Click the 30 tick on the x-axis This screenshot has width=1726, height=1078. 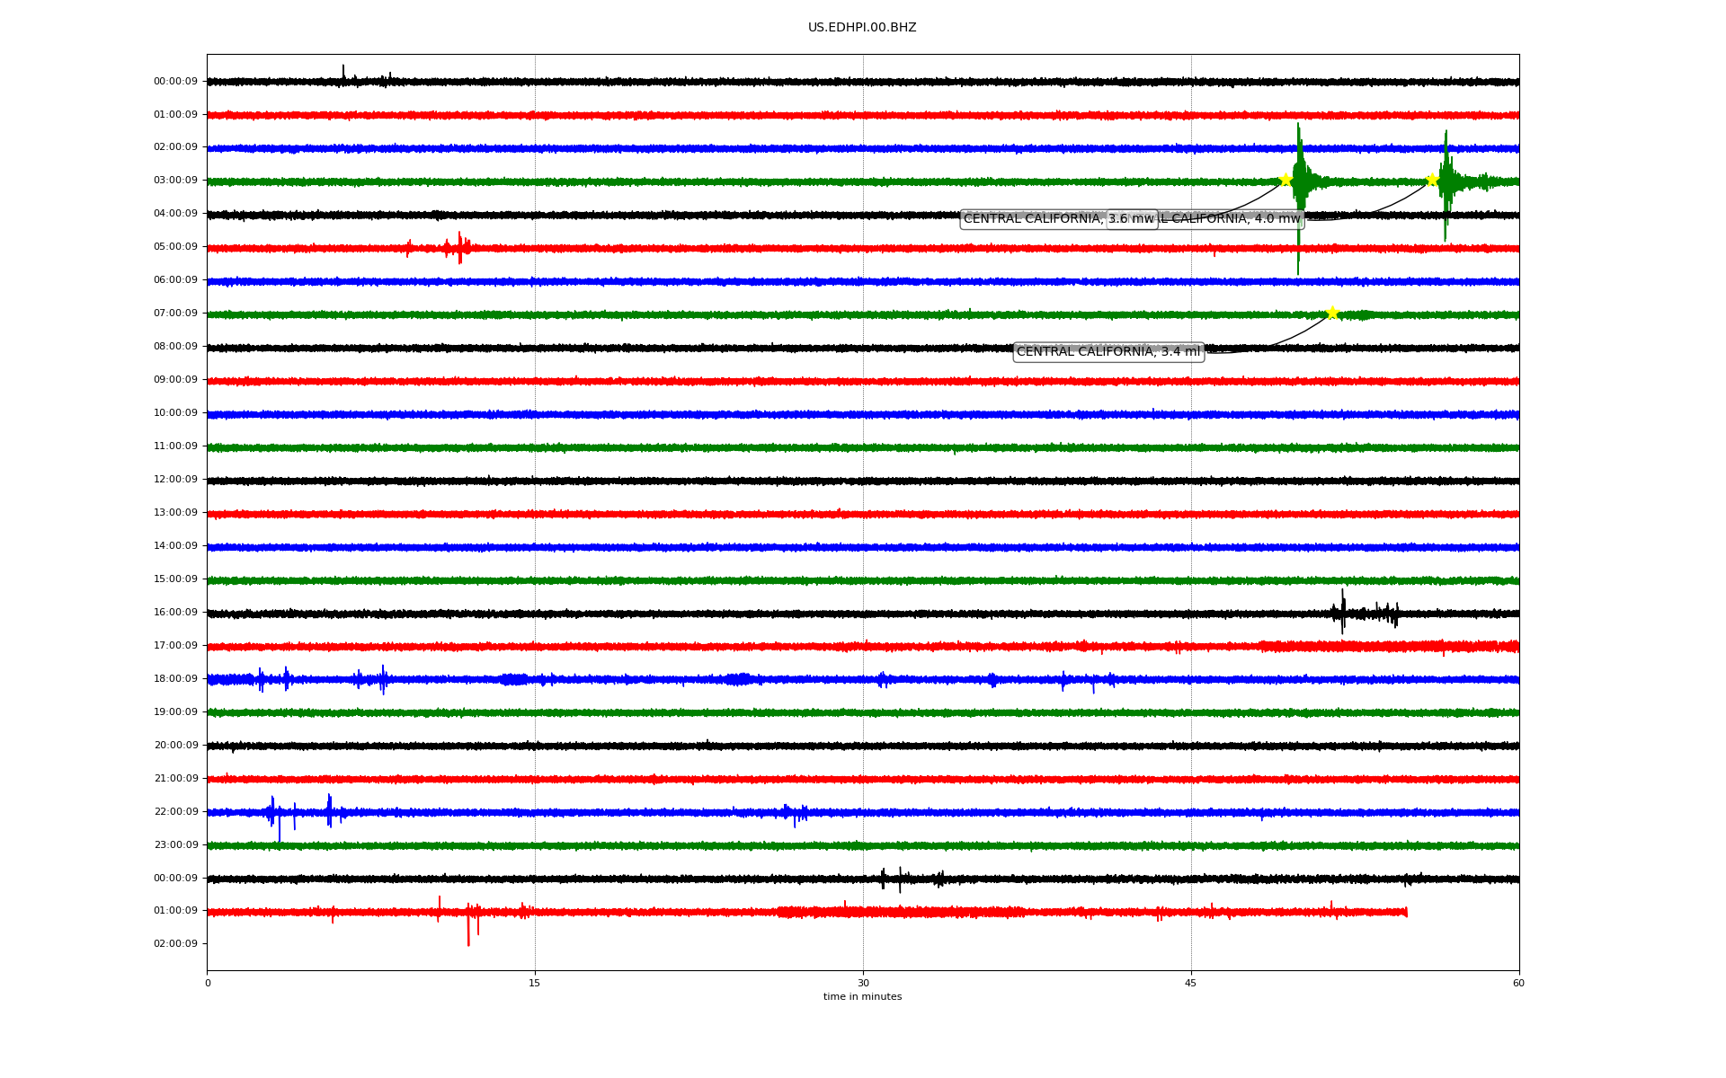pos(863,983)
